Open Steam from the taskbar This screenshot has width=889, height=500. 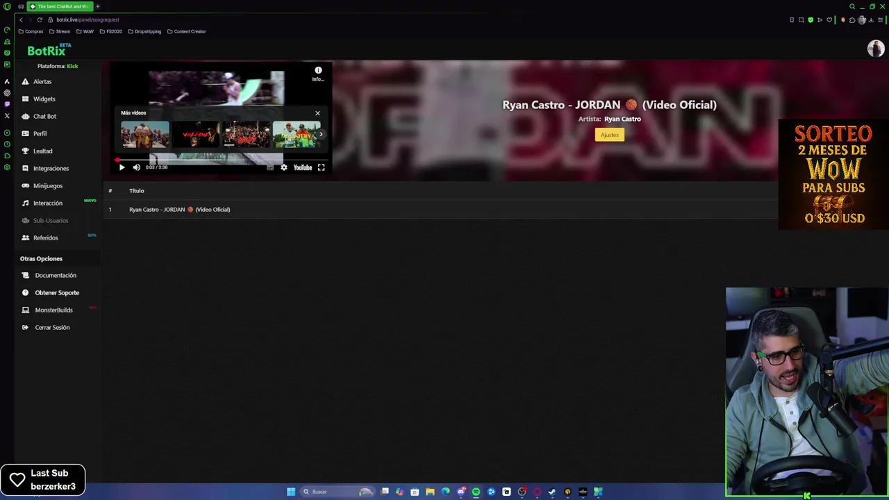[x=552, y=492]
